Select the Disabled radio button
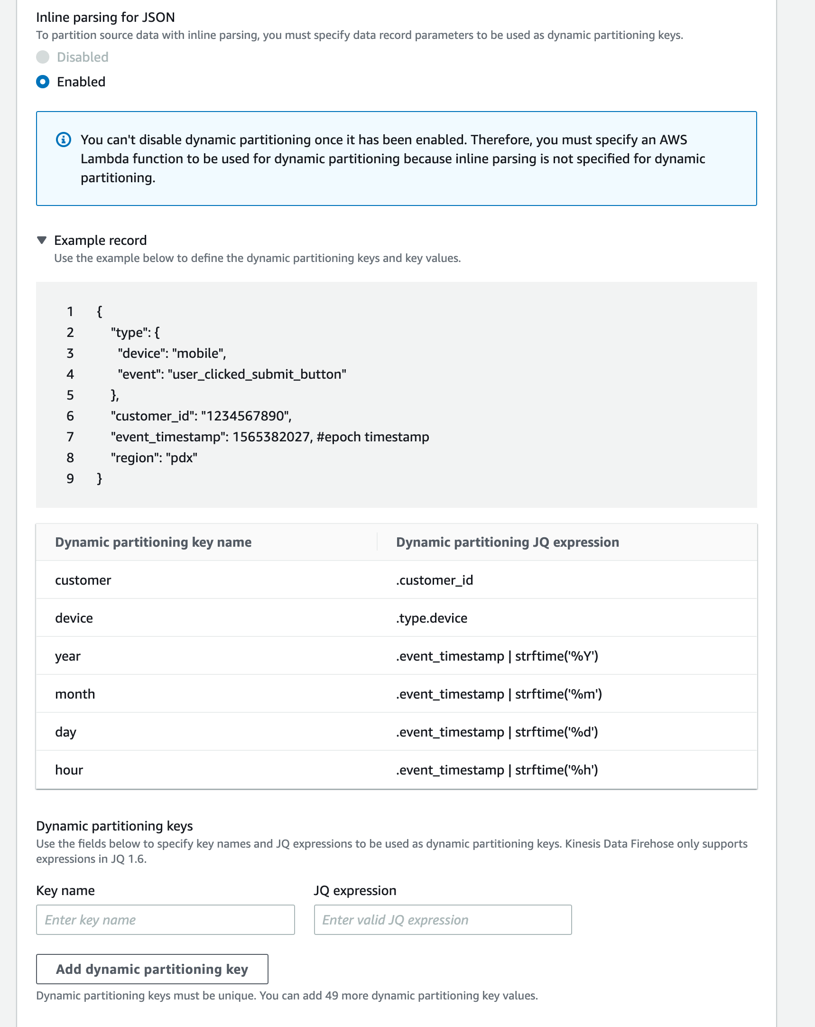 pyautogui.click(x=42, y=57)
